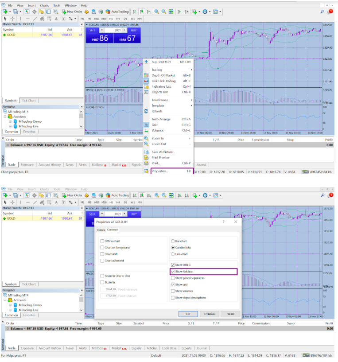Enable Chart shift checkbox in Properties
Viewport: 338px width, 362px height.
coord(102,254)
